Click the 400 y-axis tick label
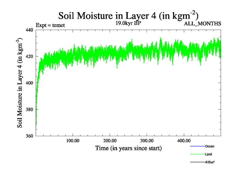The width and height of the screenshot is (237, 178). (30, 83)
